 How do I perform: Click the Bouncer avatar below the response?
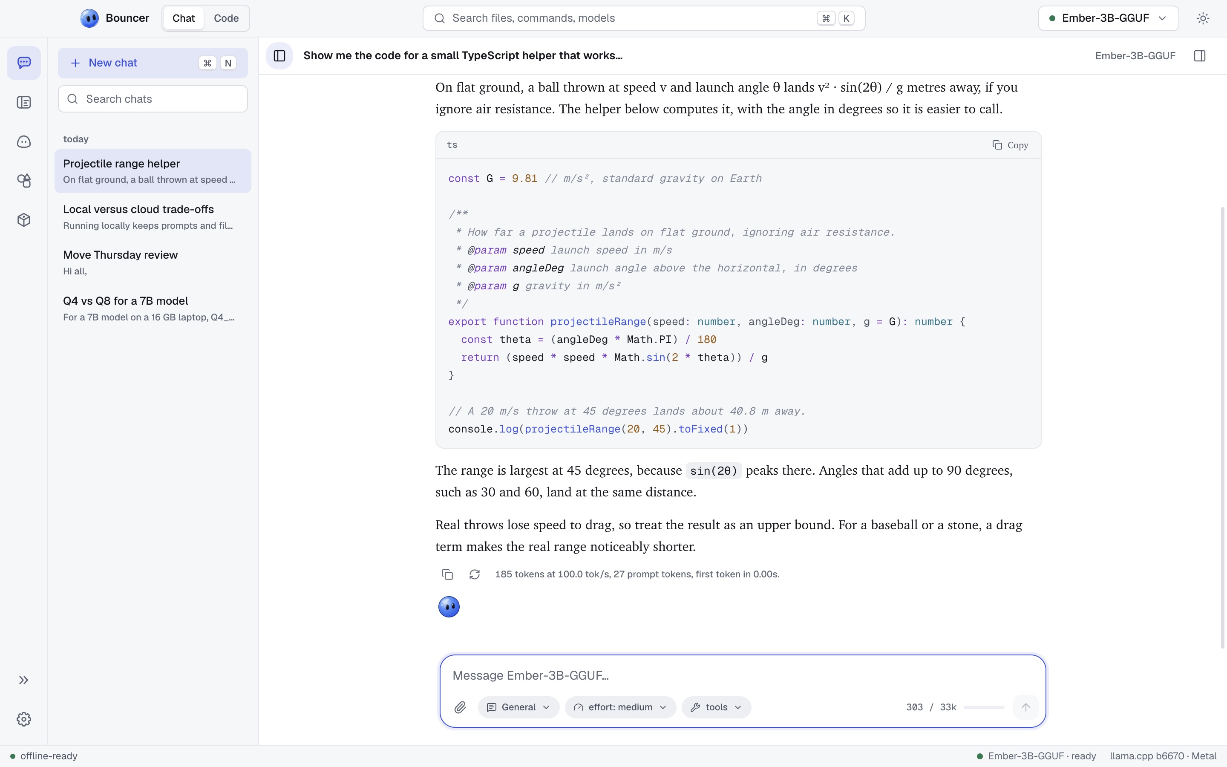pyautogui.click(x=449, y=607)
